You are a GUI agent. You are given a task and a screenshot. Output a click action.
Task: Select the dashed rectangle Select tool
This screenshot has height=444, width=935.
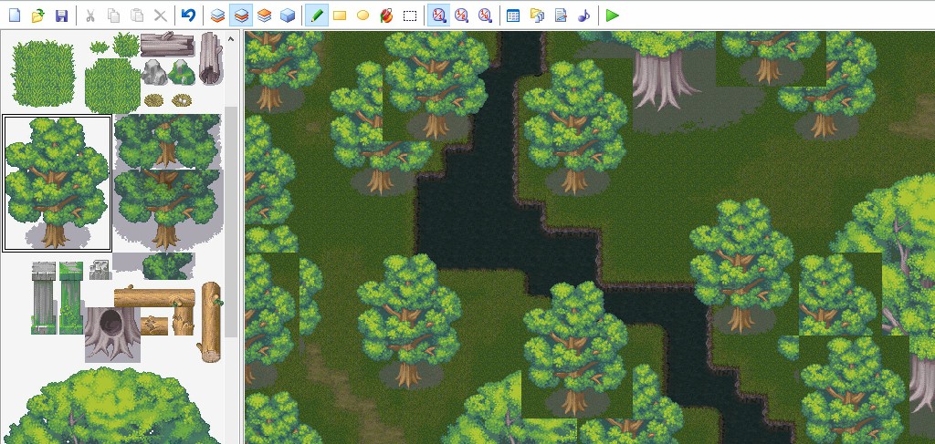pyautogui.click(x=410, y=15)
